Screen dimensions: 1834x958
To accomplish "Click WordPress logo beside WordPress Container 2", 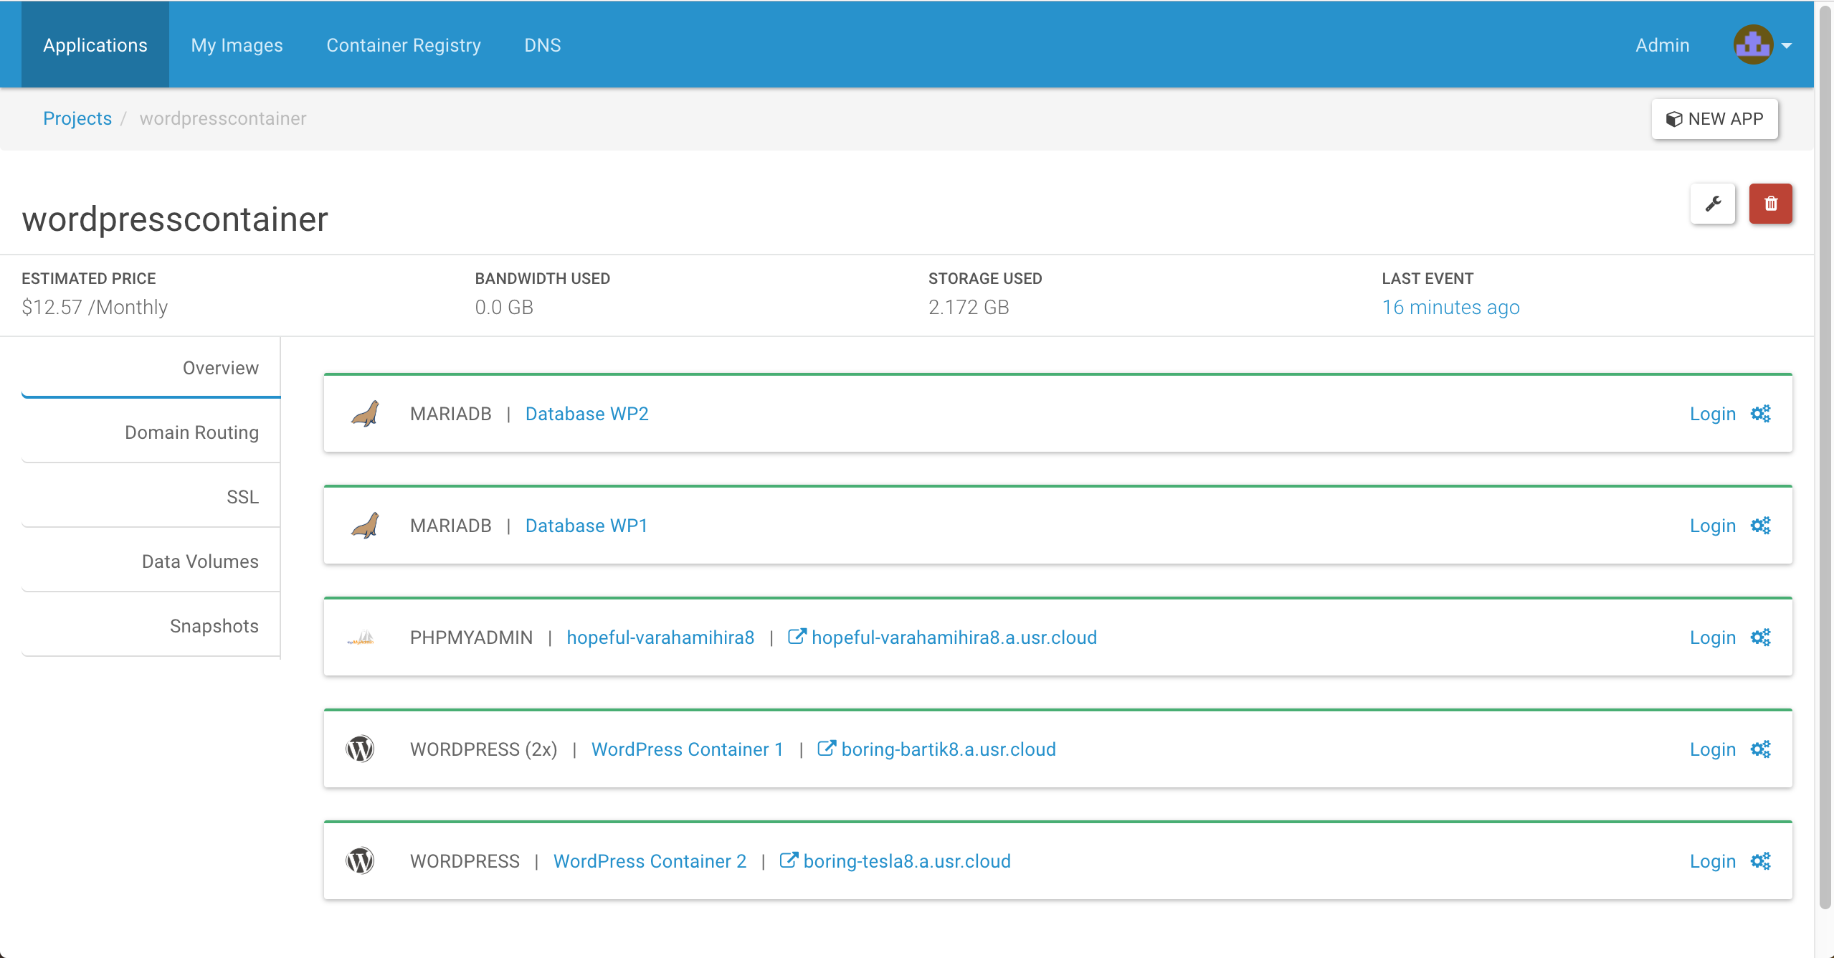I will (x=360, y=861).
